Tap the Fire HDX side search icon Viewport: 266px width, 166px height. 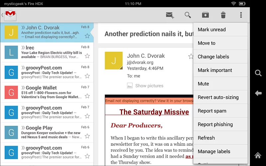[x=258, y=73]
